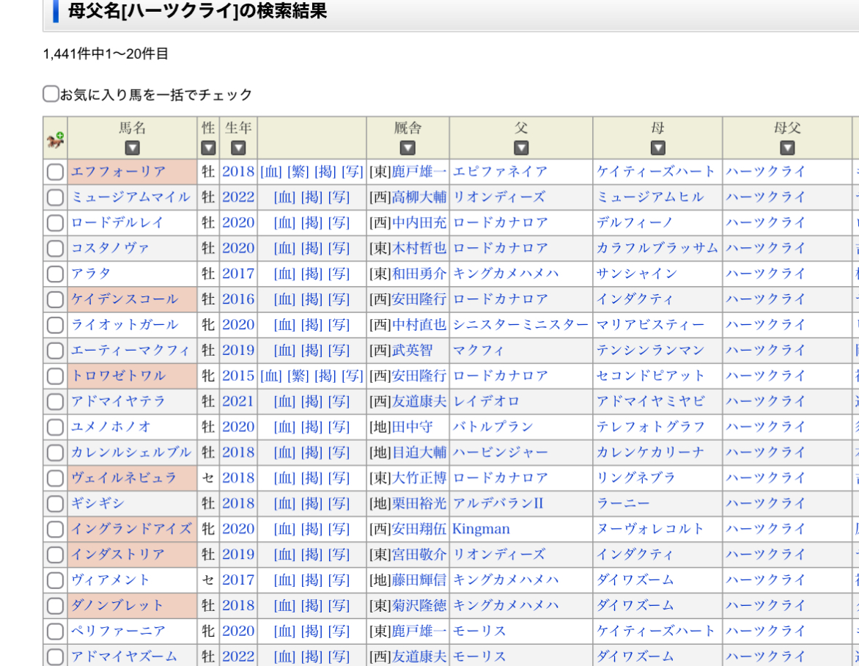Open sire link Kingman
859x666 pixels.
pos(481,529)
